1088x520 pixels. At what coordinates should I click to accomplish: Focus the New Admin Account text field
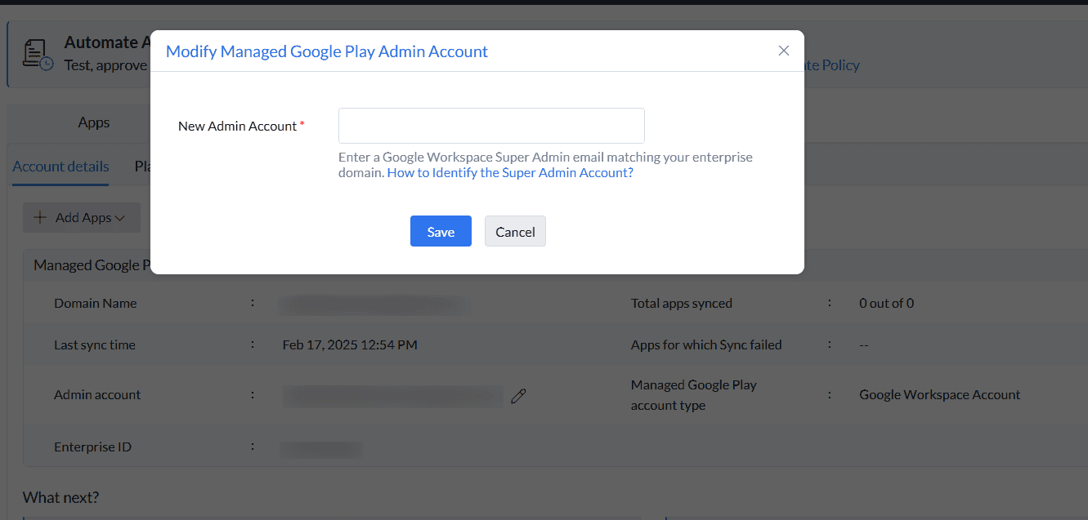(x=491, y=126)
